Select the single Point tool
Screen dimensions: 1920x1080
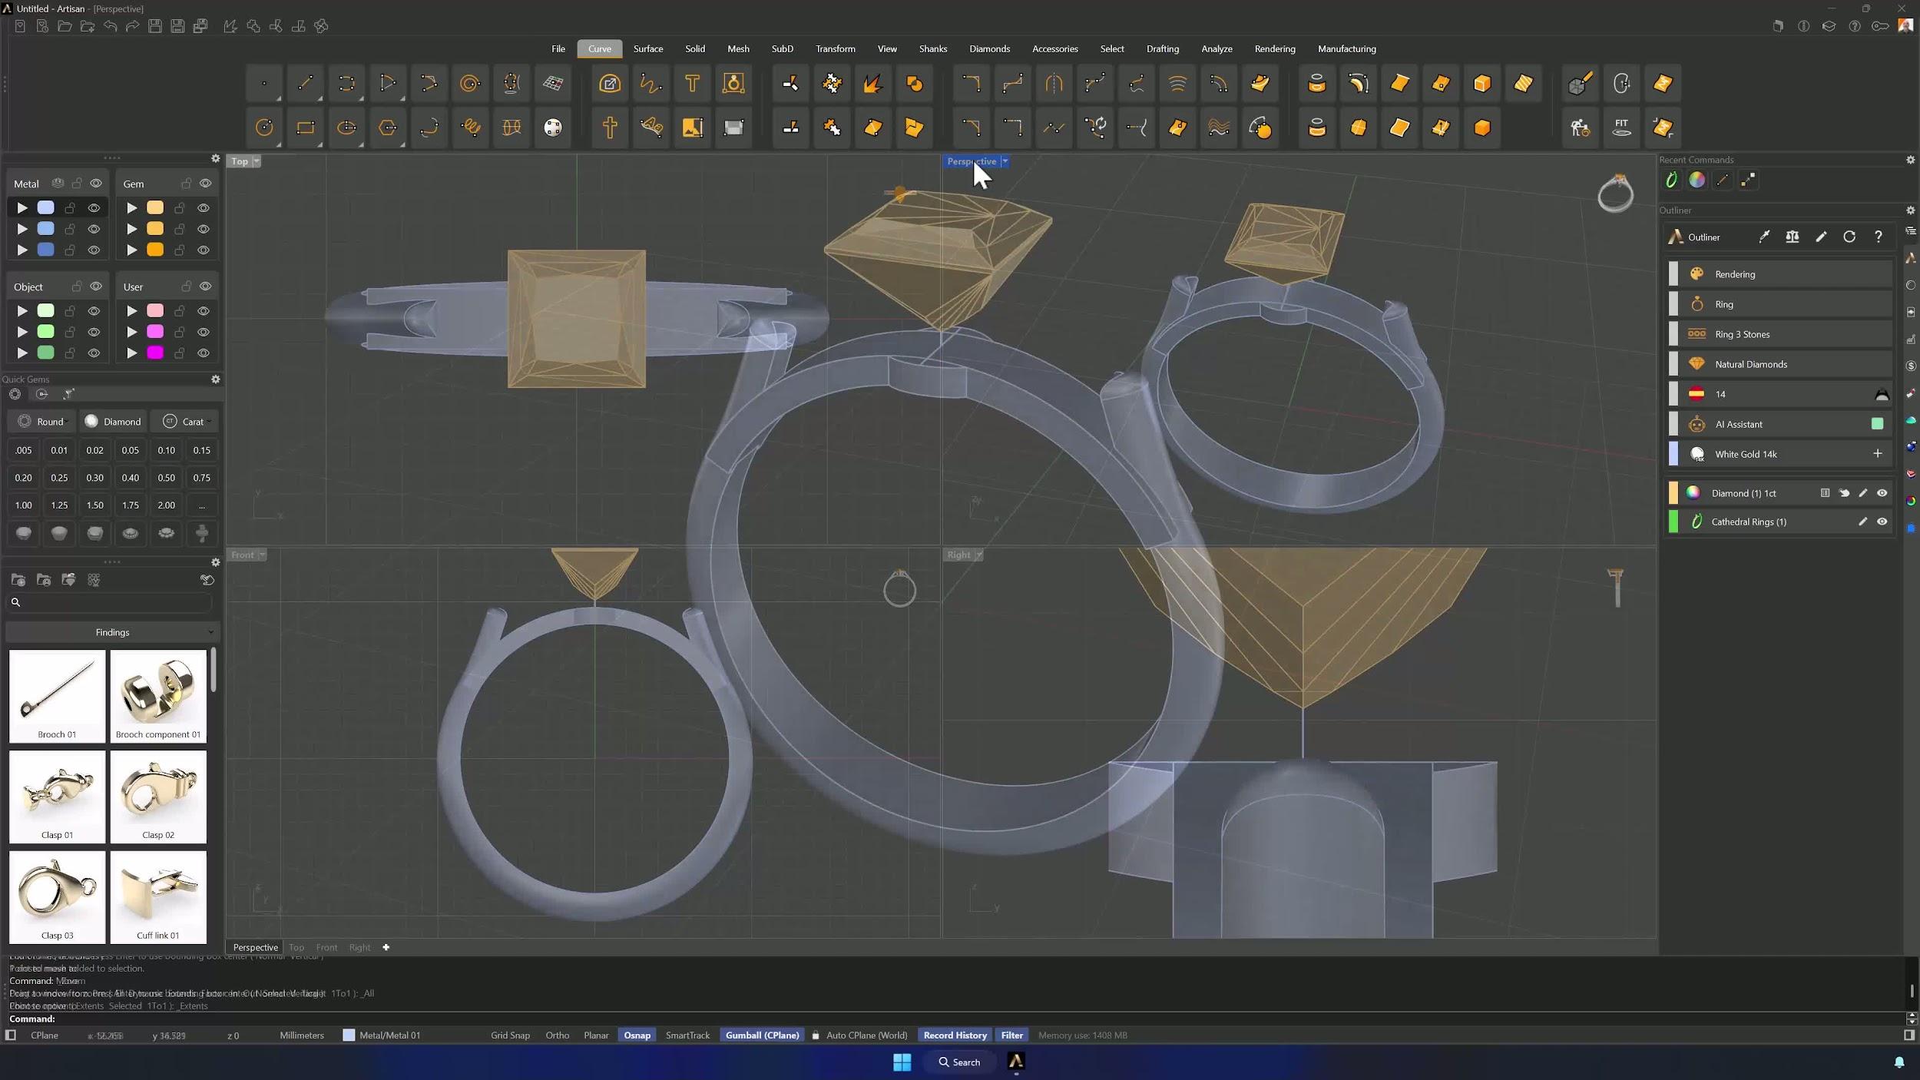pyautogui.click(x=264, y=84)
